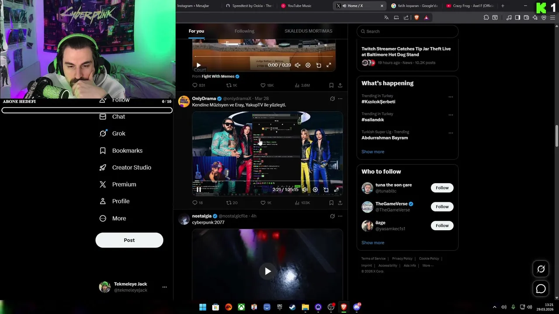Like the post with 18K likes
The width and height of the screenshot is (559, 314).
pyautogui.click(x=266, y=85)
